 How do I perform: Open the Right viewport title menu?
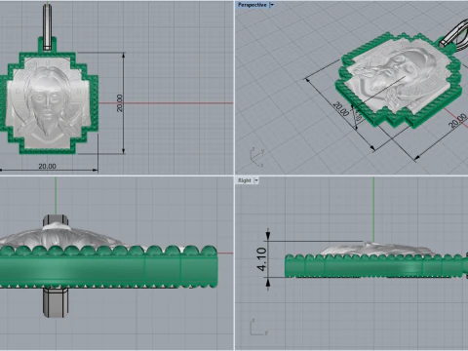click(245, 180)
